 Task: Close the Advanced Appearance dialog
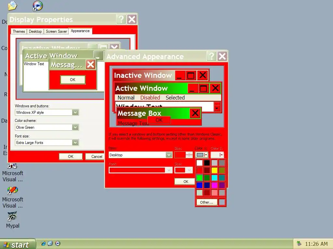(222, 56)
